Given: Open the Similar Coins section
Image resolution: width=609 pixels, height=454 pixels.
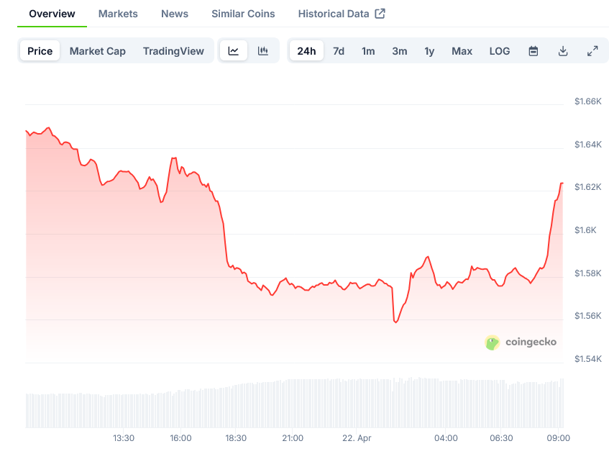Looking at the screenshot, I should point(242,14).
